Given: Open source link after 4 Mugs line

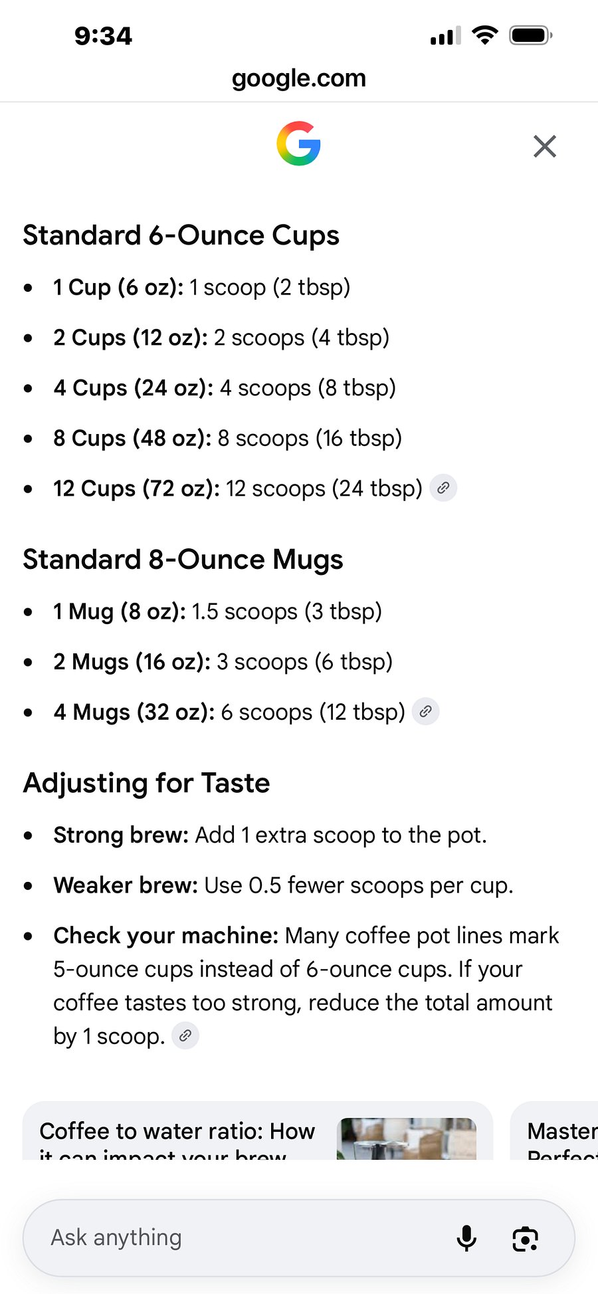Looking at the screenshot, I should pos(426,711).
